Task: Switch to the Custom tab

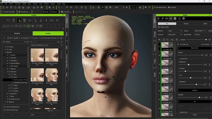Action: pos(48,34)
